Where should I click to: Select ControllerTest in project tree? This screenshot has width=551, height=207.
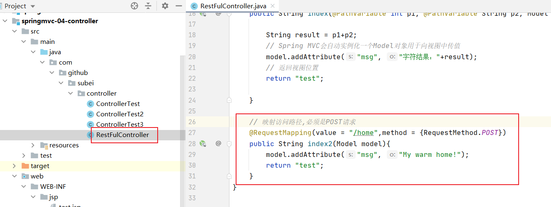click(x=118, y=104)
